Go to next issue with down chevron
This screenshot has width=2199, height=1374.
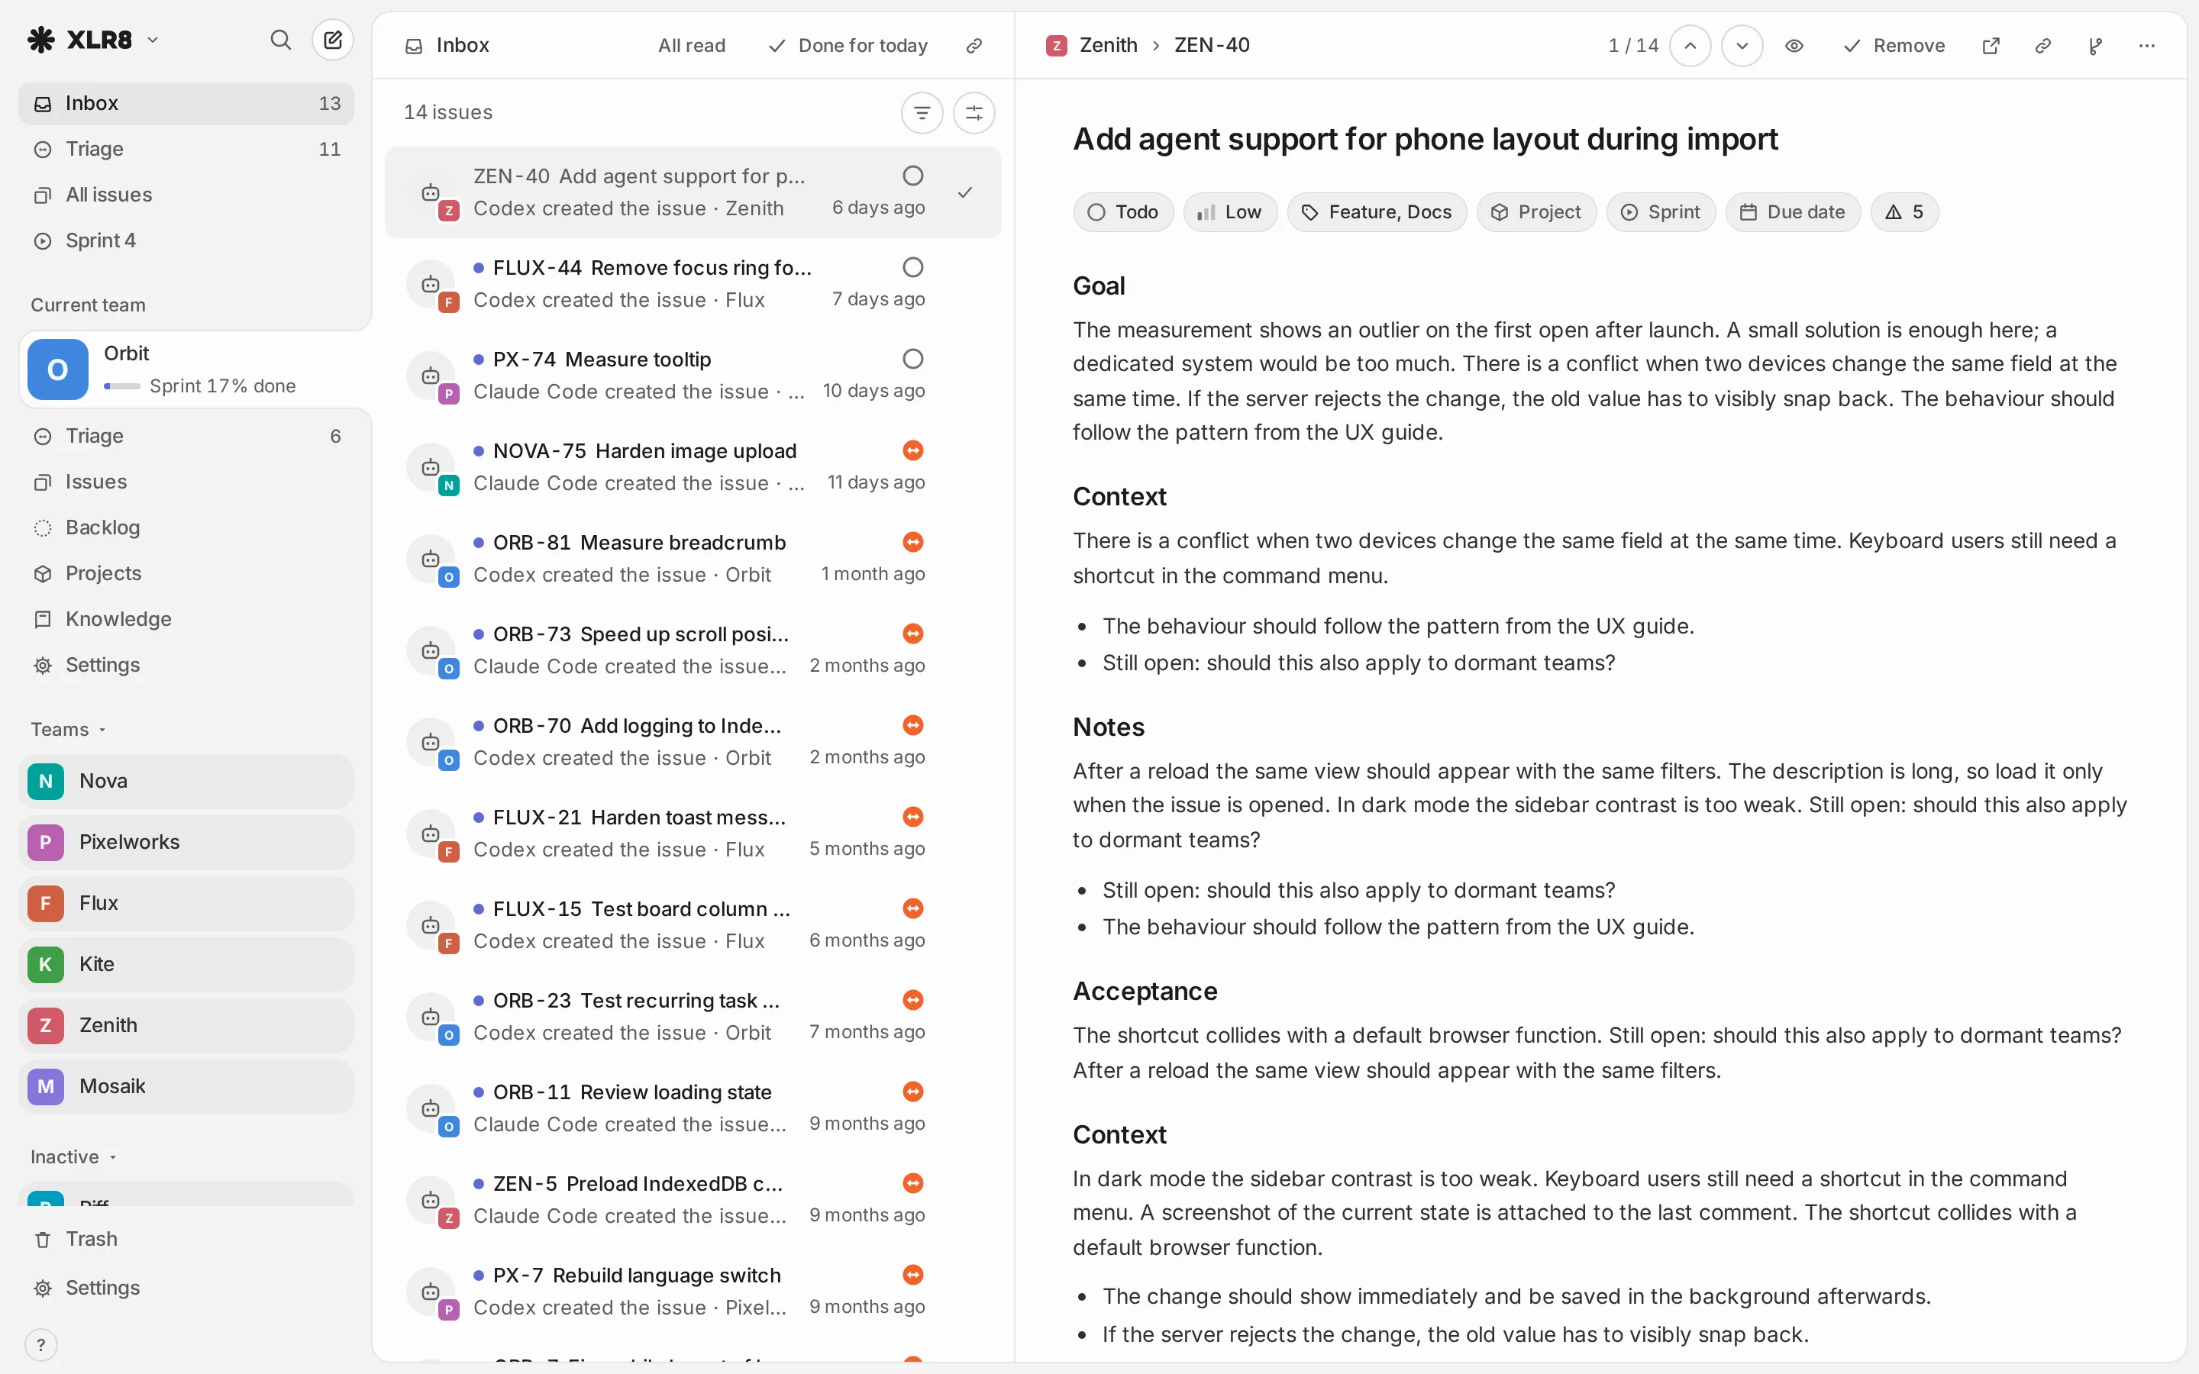pyautogui.click(x=1742, y=46)
